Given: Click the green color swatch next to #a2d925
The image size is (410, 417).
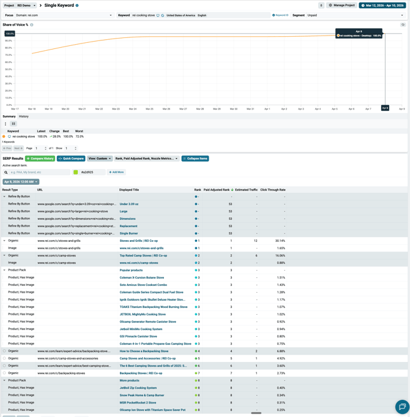Looking at the screenshot, I should pos(76,172).
